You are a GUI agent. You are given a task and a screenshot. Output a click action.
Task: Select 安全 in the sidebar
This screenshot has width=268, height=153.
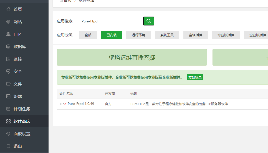tap(24, 71)
